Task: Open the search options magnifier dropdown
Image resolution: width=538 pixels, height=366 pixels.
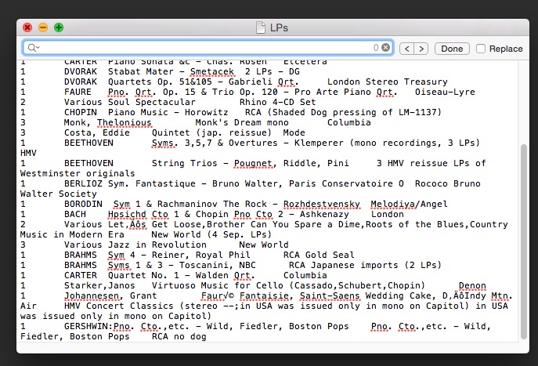Action: [33, 48]
